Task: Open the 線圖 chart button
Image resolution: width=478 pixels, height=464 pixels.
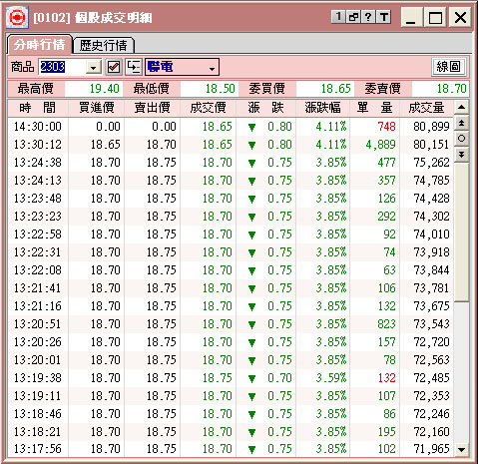Action: [449, 67]
